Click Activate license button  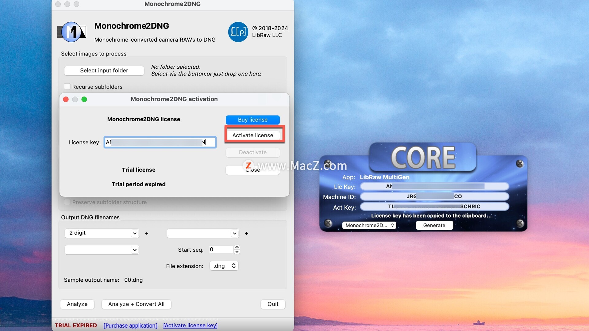[x=253, y=135]
